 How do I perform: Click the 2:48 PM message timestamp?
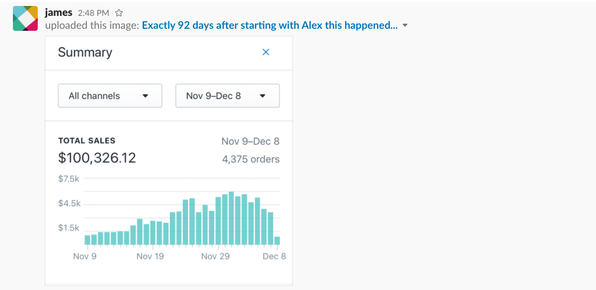pyautogui.click(x=93, y=13)
